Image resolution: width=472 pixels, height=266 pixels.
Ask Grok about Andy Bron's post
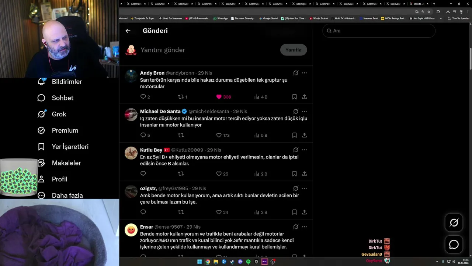tap(296, 73)
